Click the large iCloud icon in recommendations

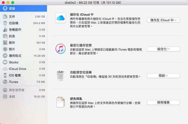point(60,18)
